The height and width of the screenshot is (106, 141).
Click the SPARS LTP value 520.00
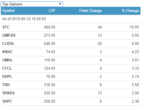(50, 93)
